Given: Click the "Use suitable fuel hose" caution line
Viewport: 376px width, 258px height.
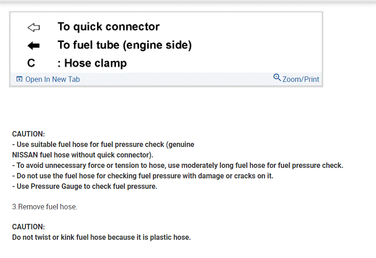Looking at the screenshot, I should point(103,145).
